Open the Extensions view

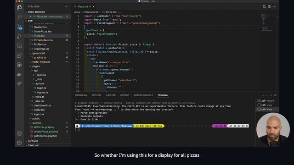(x=19, y=55)
